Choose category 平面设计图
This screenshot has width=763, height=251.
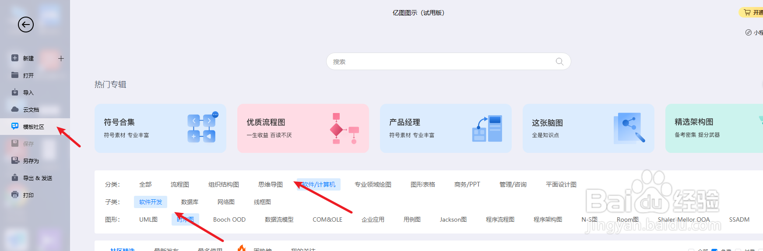(561, 184)
